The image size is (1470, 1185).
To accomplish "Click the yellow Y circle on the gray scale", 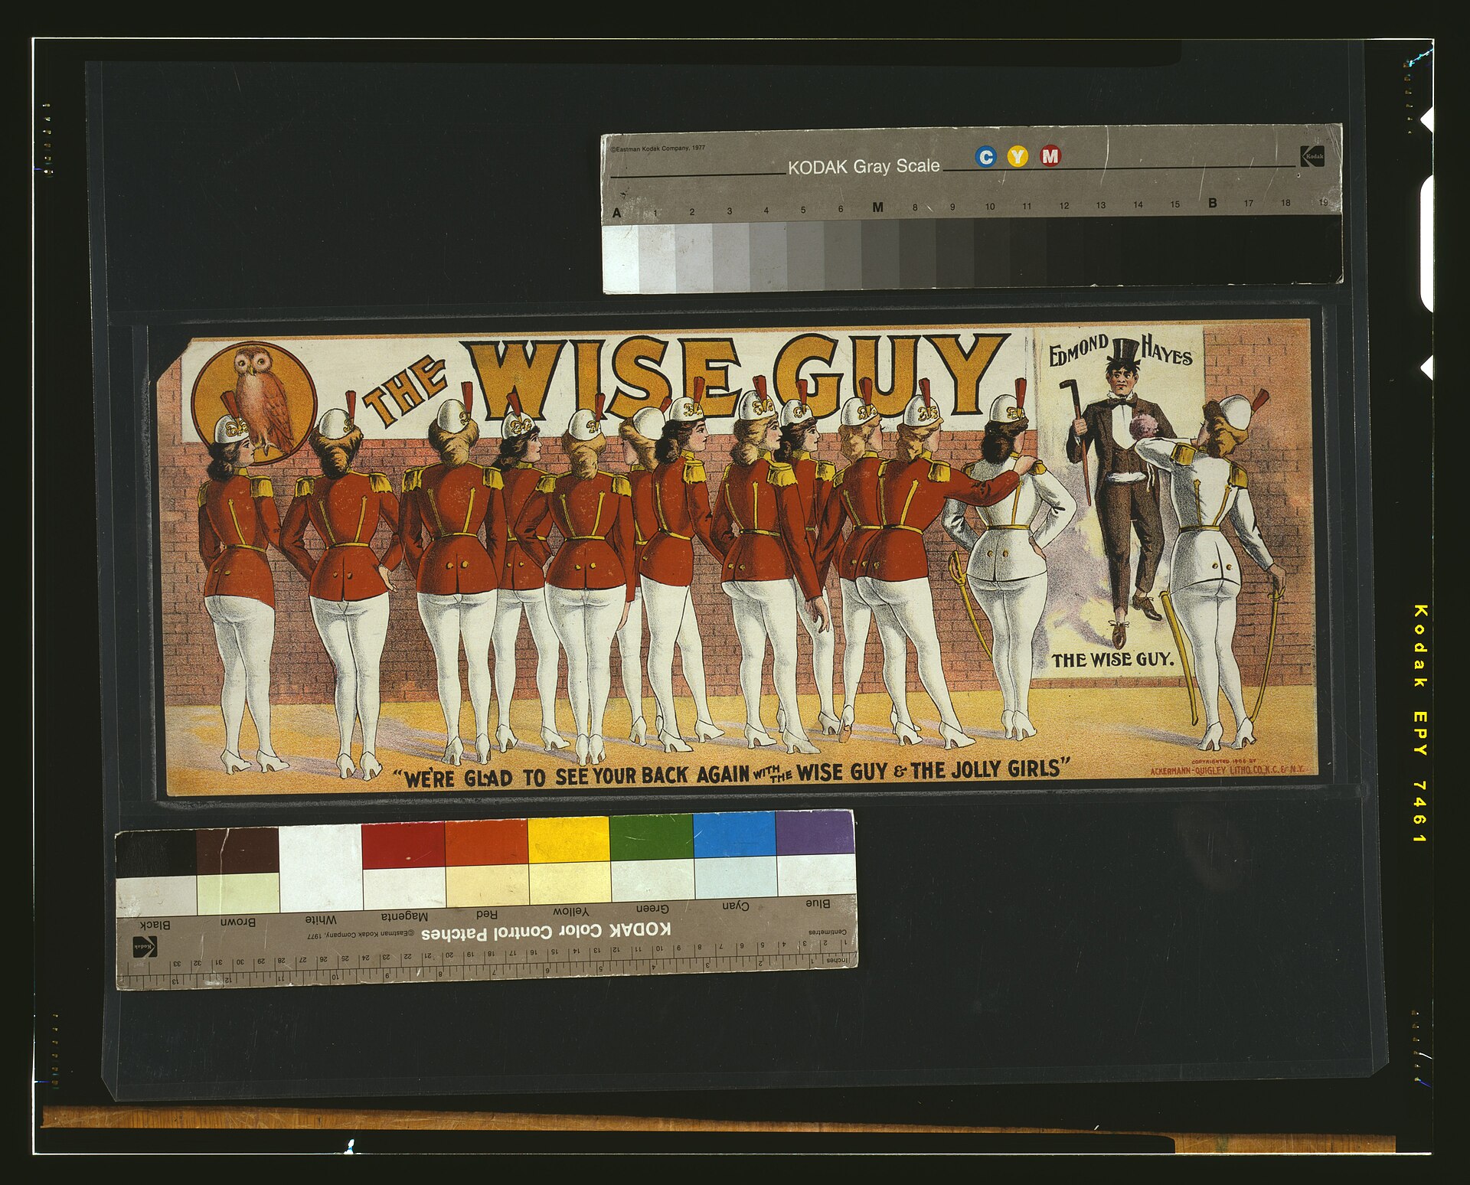I will 1018,157.
